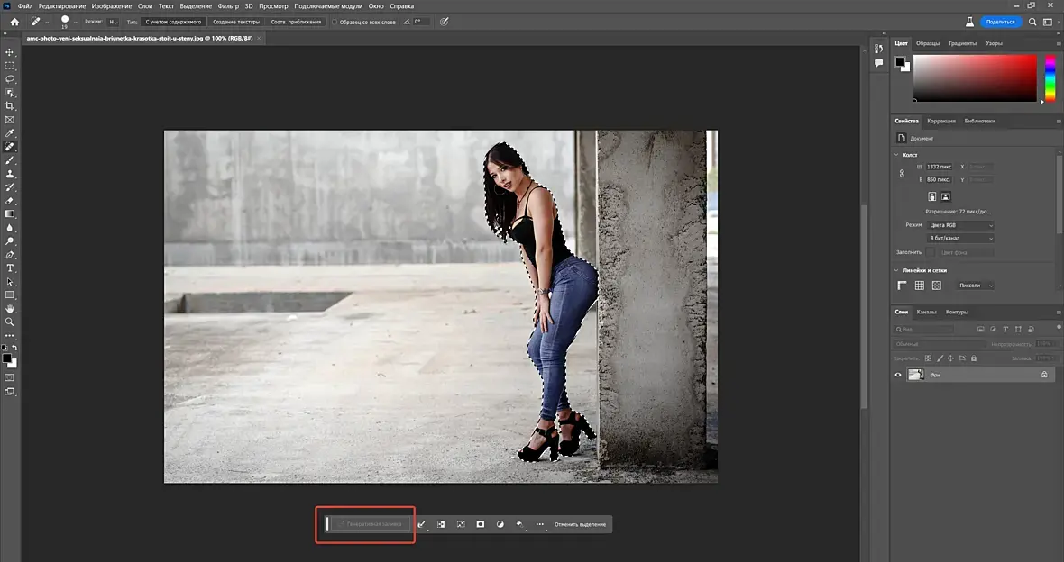Open more options (three dots) in contextual bar
This screenshot has width=1064, height=562.
(540, 524)
